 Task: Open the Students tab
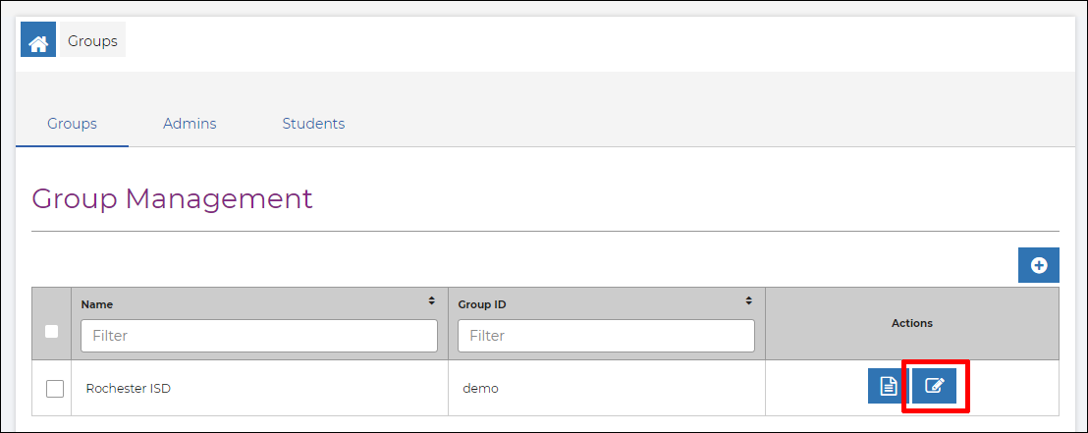point(313,125)
